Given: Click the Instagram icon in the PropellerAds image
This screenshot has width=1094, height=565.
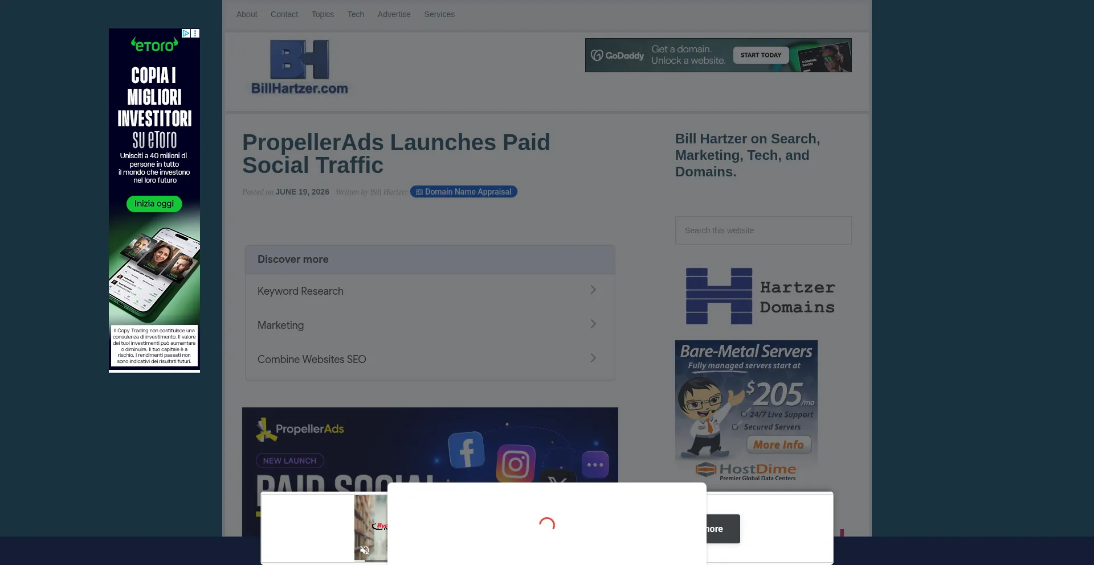Looking at the screenshot, I should 516,464.
